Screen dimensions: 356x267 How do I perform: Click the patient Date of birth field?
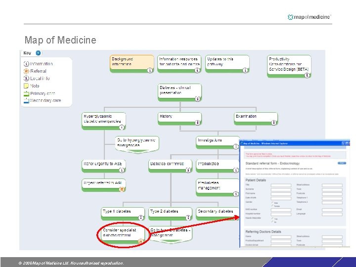pyautogui.click(x=281, y=198)
